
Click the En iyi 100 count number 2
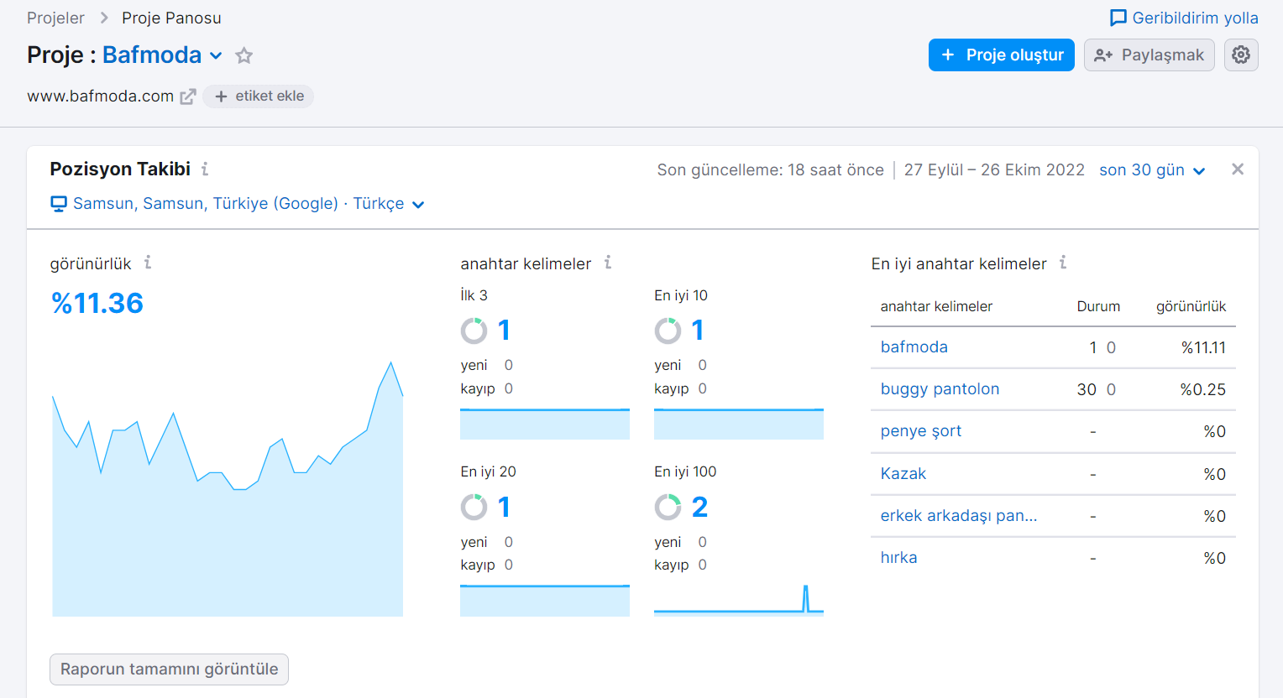[699, 507]
